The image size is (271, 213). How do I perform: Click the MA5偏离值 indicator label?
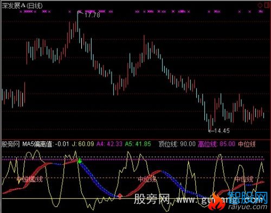click(46, 144)
